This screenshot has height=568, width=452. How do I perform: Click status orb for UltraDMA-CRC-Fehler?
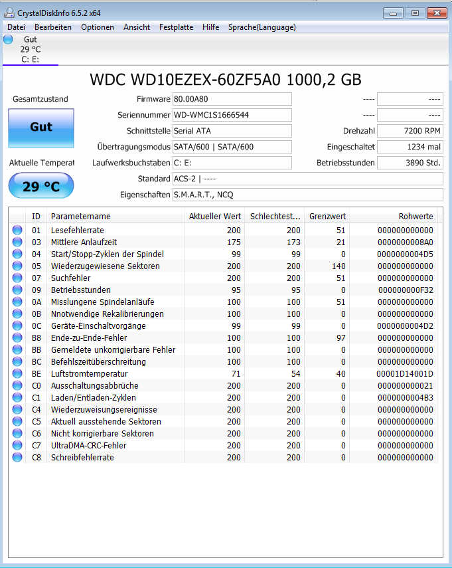(x=17, y=445)
